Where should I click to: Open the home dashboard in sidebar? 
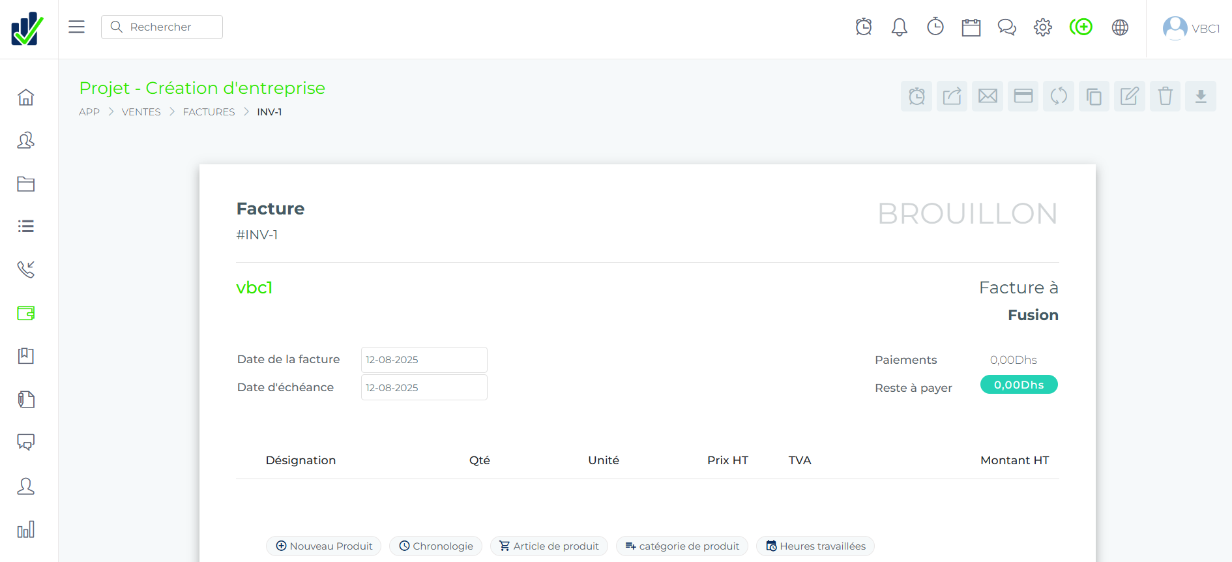click(x=26, y=97)
